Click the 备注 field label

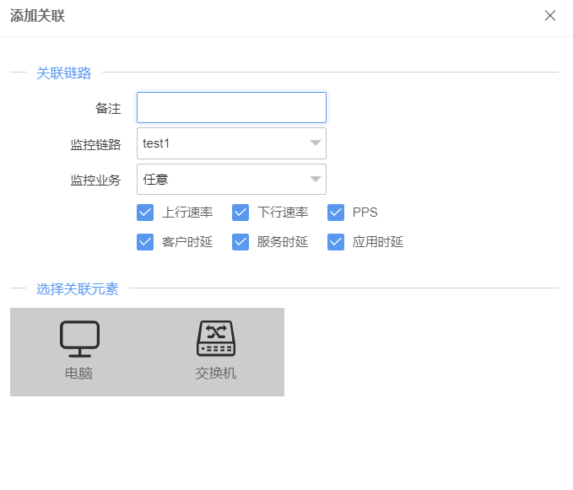pyautogui.click(x=108, y=109)
